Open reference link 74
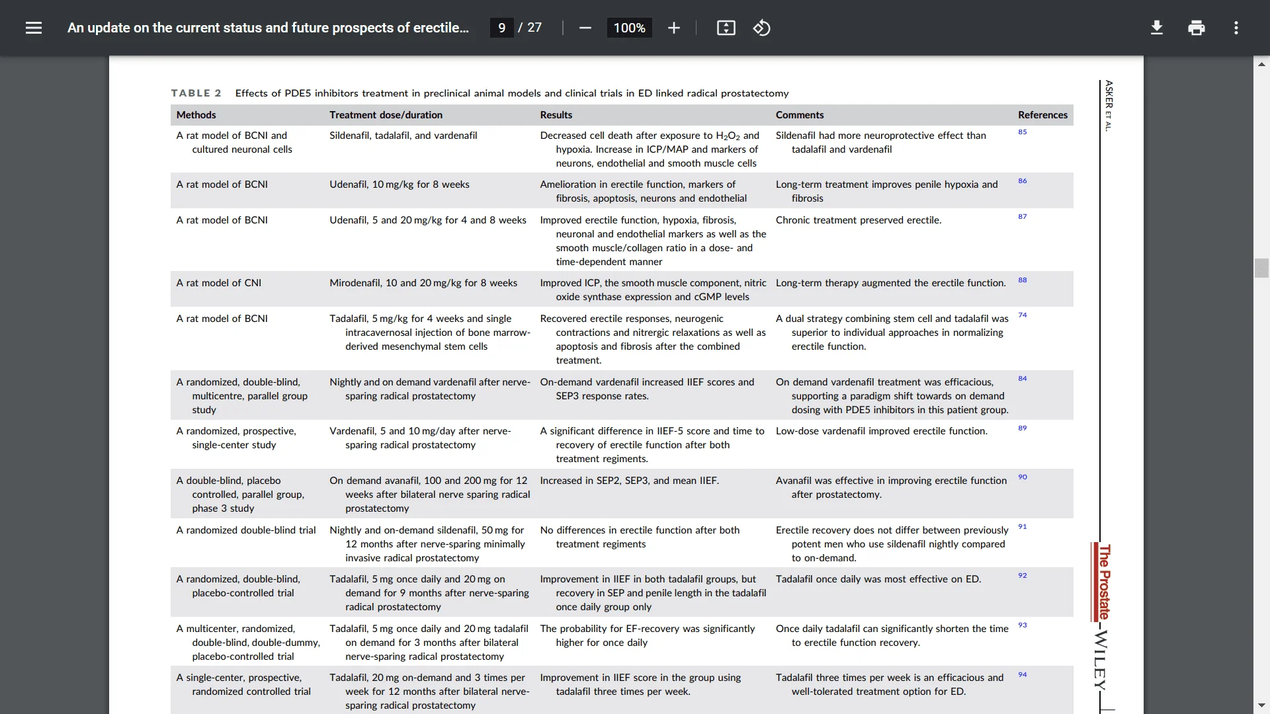Screen dimensions: 1270x714 1022,315
